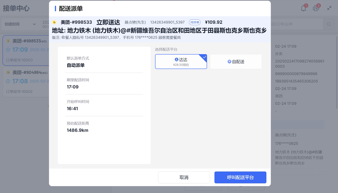The image size is (338, 193).
Task: Select the 达达 delivery platform option
Action: tap(181, 62)
